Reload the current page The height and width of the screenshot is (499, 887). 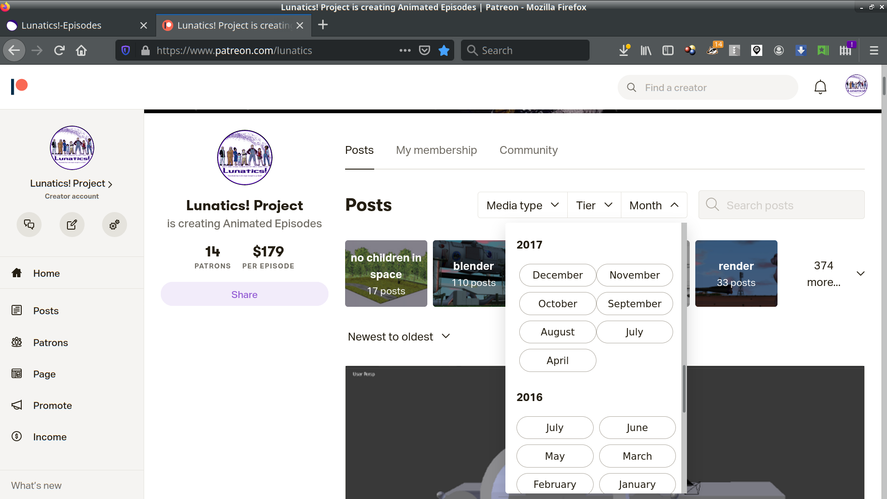[x=59, y=50]
